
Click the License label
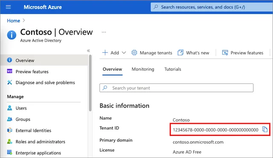click(107, 150)
